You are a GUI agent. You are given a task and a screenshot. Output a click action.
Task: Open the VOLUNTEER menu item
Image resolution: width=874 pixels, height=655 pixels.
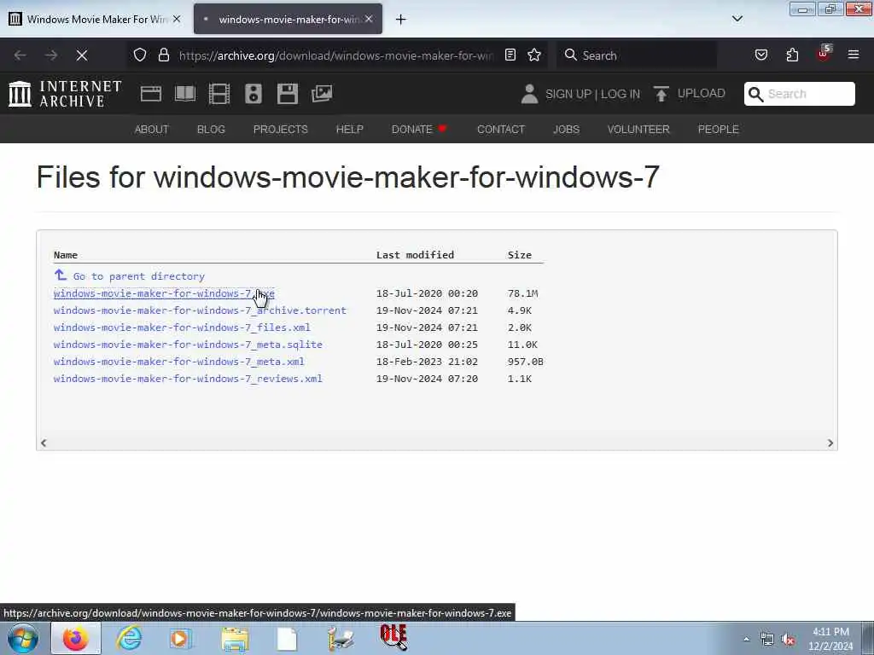click(x=638, y=130)
